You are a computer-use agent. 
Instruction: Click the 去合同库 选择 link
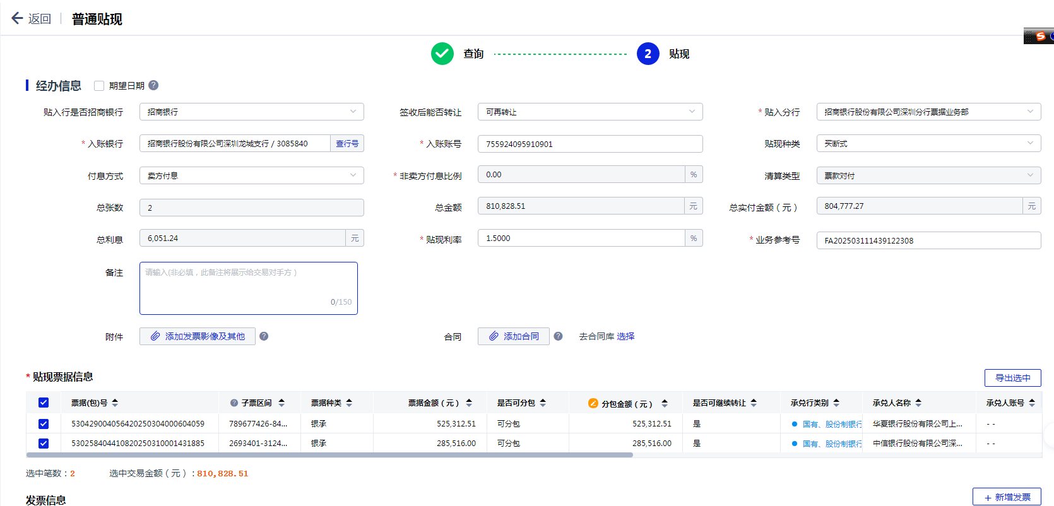click(625, 336)
